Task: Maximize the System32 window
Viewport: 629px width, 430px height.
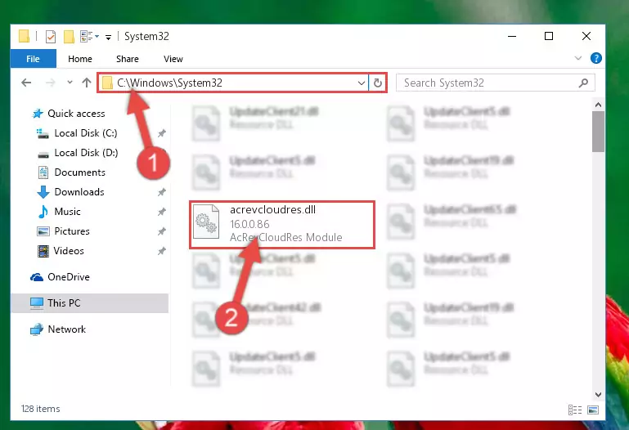Action: pyautogui.click(x=549, y=36)
